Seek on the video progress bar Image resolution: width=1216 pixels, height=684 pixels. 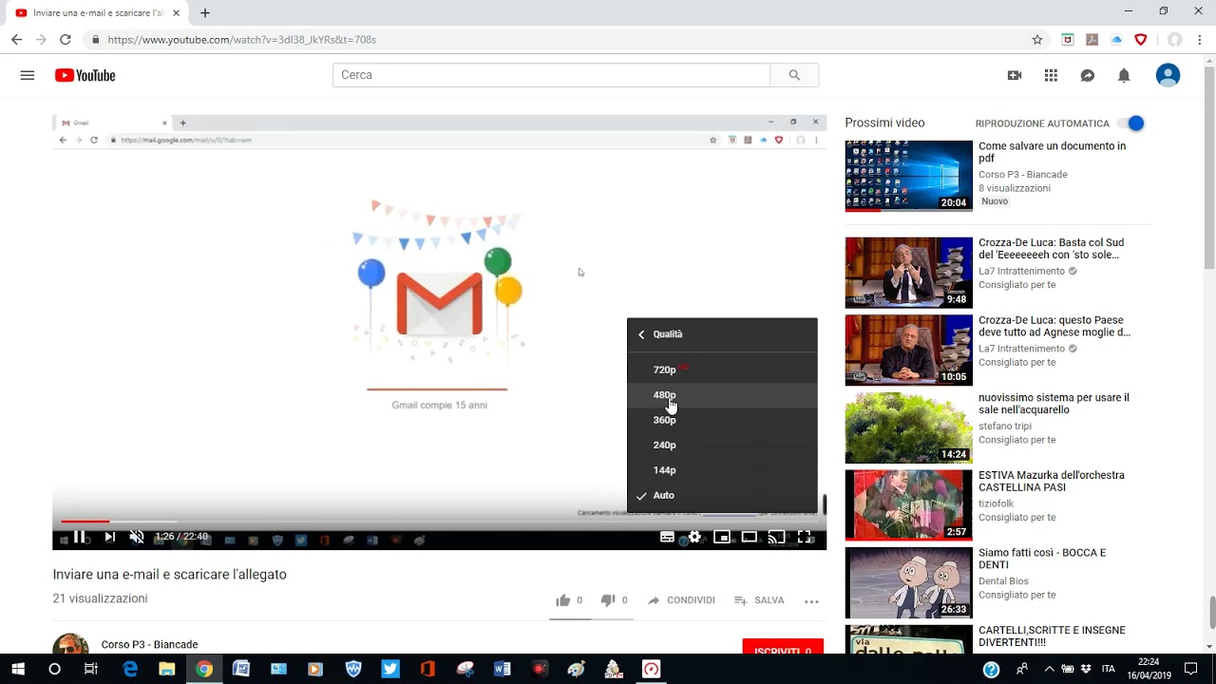(439, 521)
